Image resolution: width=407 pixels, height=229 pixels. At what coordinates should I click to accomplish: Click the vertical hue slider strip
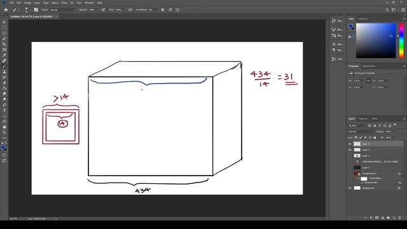click(401, 41)
